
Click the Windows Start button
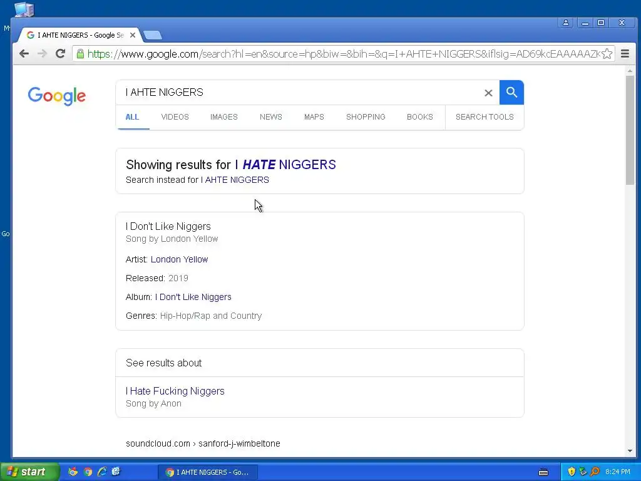29,472
